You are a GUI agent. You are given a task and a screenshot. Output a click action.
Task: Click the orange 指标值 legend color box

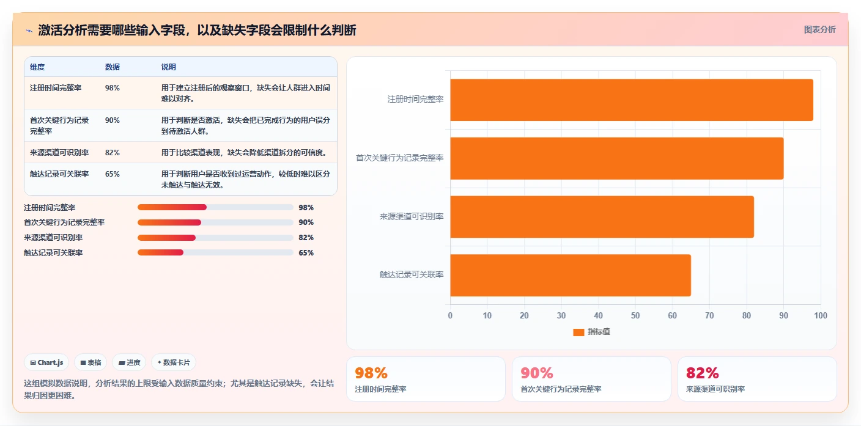tap(578, 332)
